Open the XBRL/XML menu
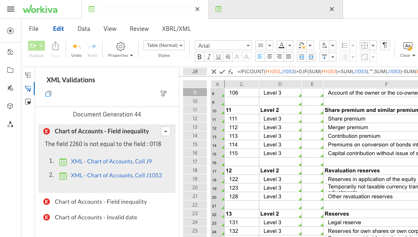The image size is (418, 237). coord(176,29)
